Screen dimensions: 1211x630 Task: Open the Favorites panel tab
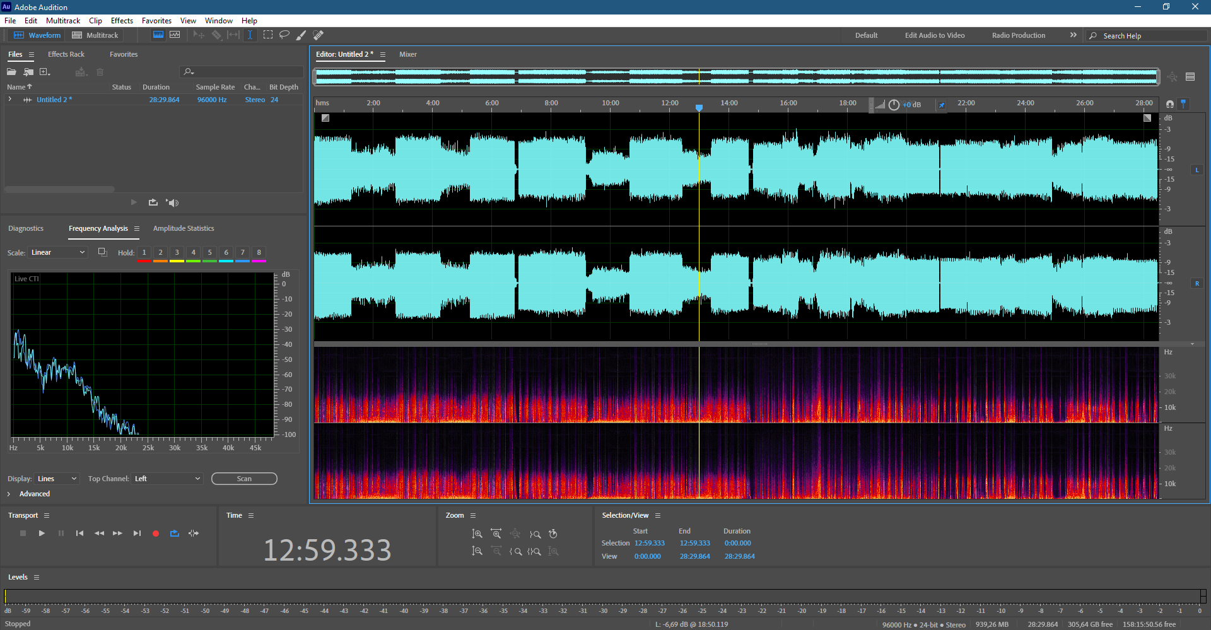click(124, 54)
